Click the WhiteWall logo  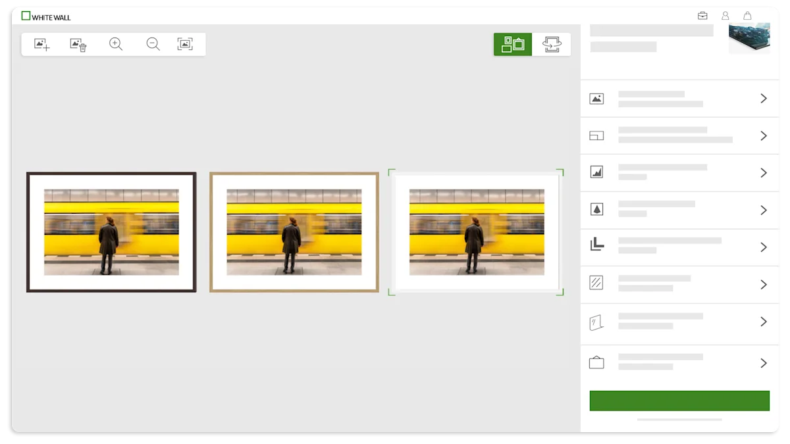coord(46,16)
